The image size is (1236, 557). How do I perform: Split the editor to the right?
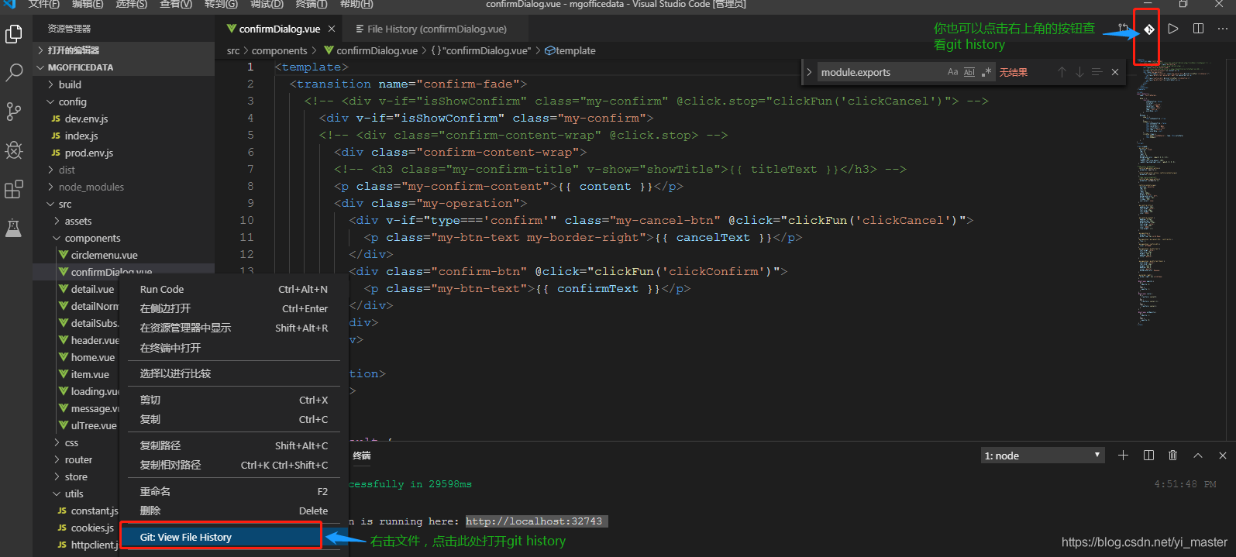pyautogui.click(x=1198, y=29)
